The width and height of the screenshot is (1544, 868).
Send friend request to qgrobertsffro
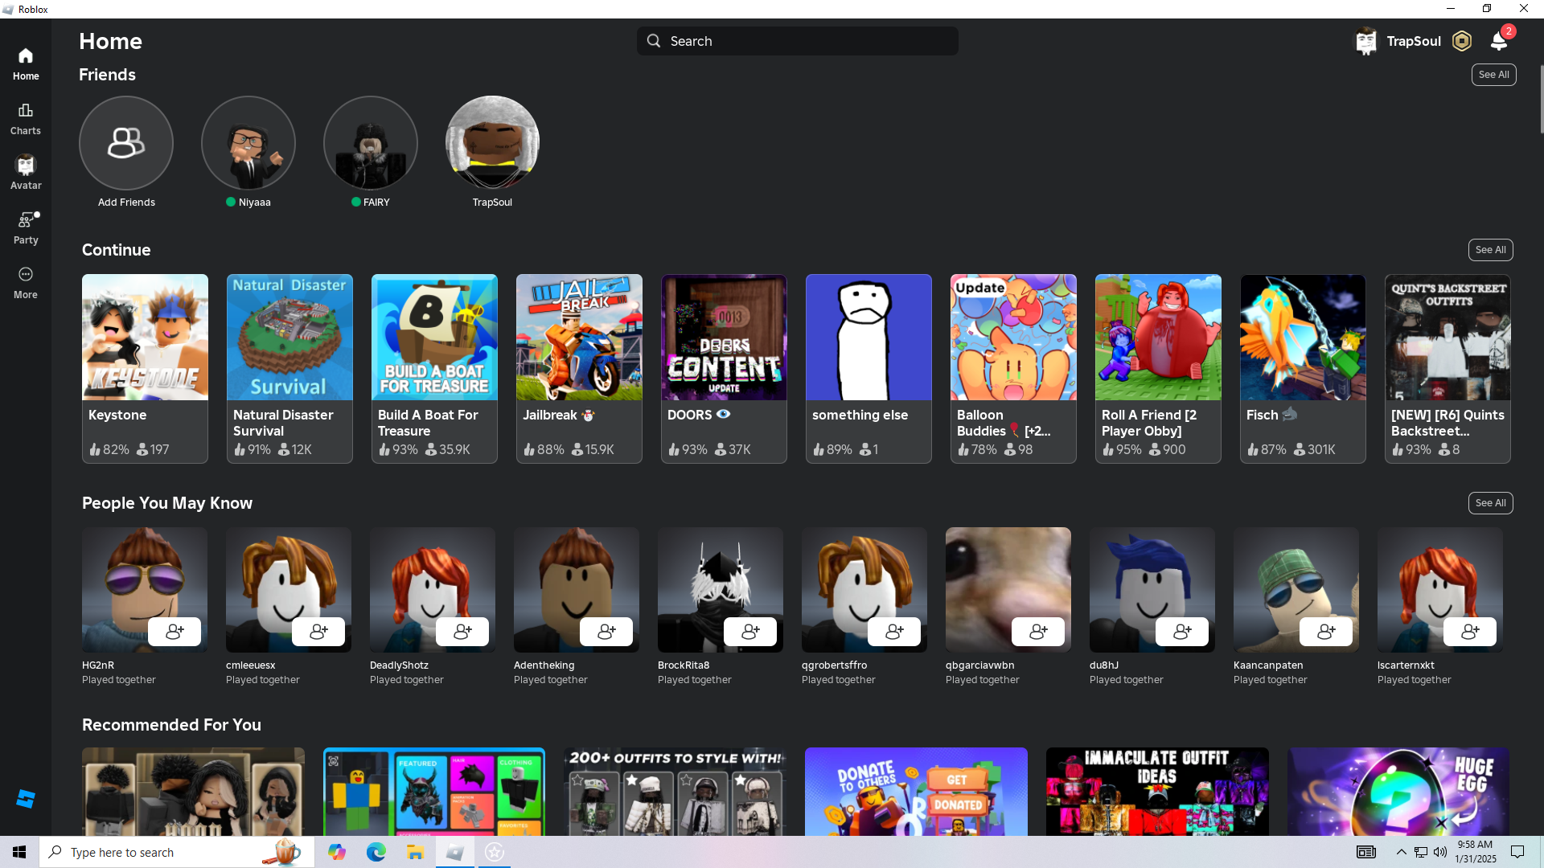pyautogui.click(x=894, y=632)
